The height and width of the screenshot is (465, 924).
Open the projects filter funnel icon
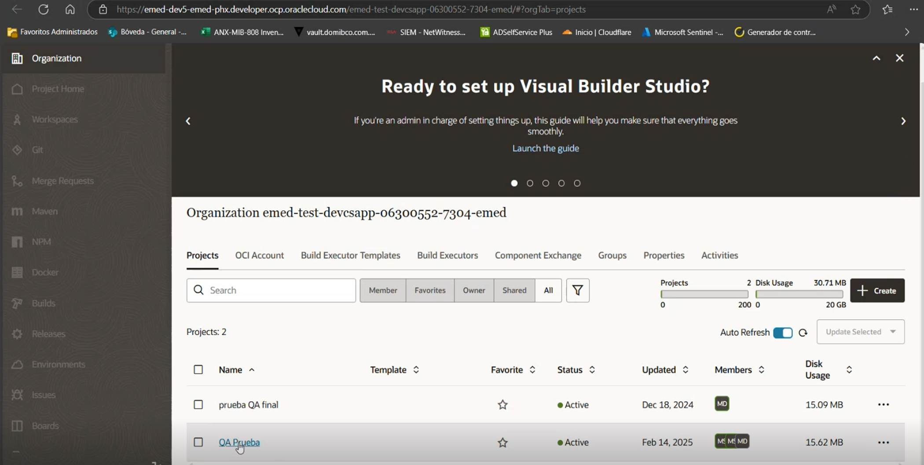click(x=578, y=290)
